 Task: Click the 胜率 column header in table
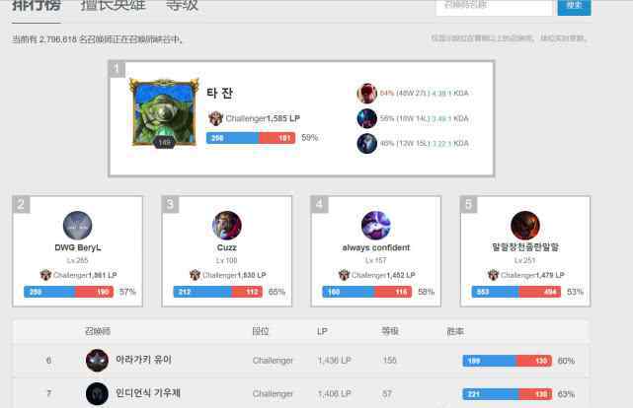coord(455,331)
